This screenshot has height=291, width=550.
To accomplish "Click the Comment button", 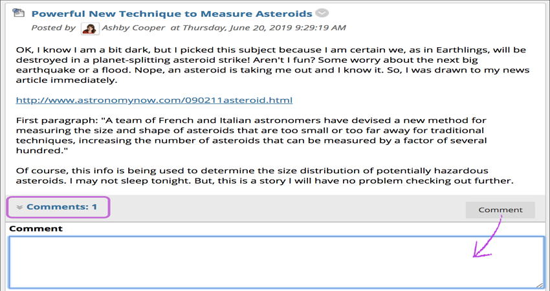I will click(500, 210).
